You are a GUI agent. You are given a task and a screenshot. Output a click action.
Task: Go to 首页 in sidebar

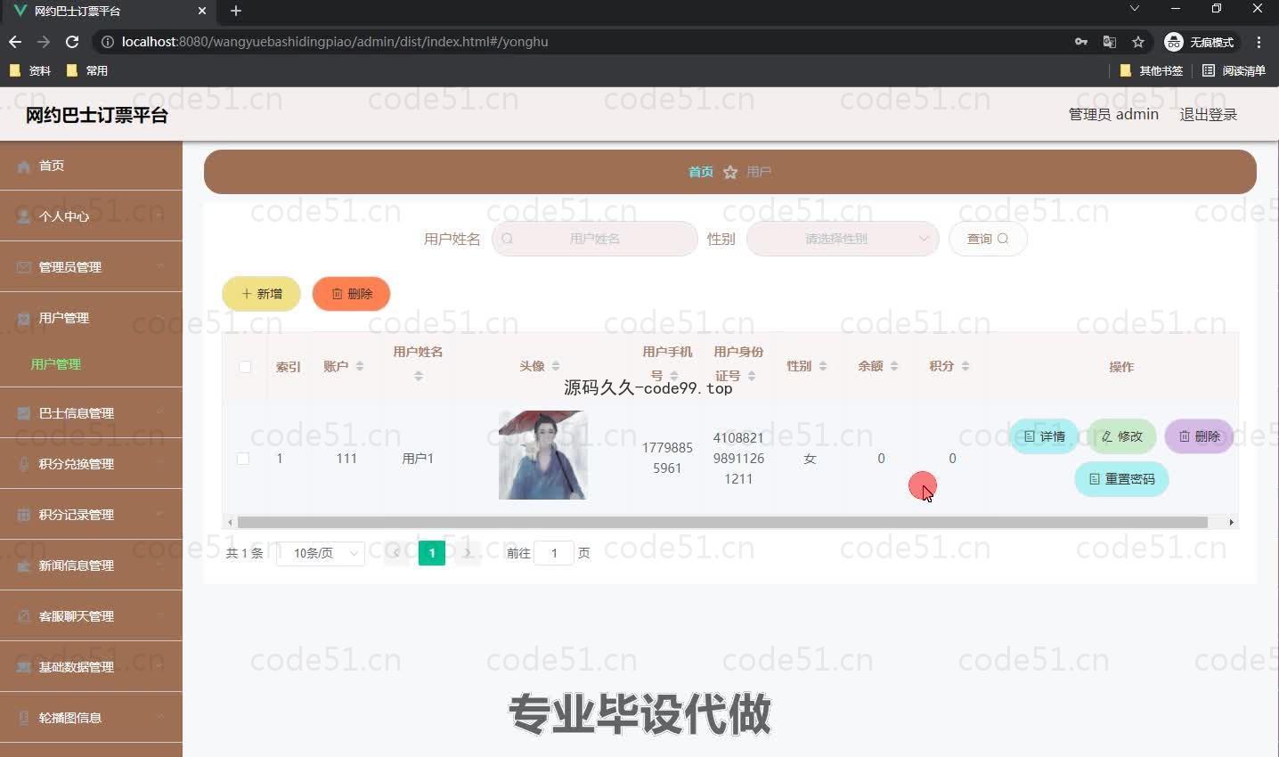point(91,166)
